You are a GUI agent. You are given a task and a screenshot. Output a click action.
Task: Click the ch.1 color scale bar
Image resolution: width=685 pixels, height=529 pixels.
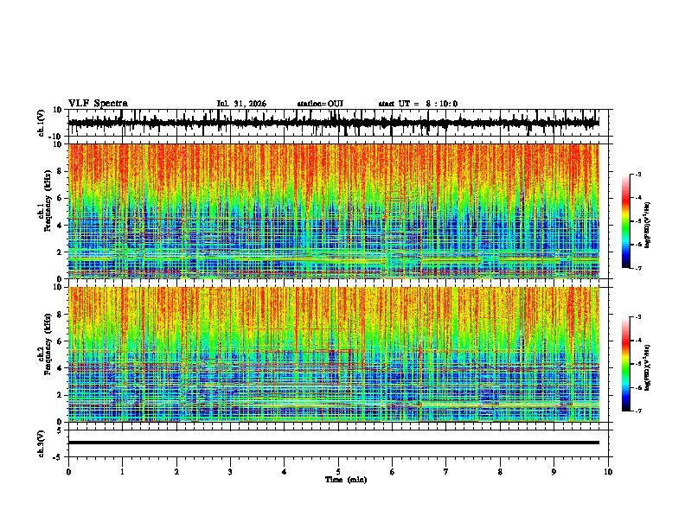tap(625, 221)
